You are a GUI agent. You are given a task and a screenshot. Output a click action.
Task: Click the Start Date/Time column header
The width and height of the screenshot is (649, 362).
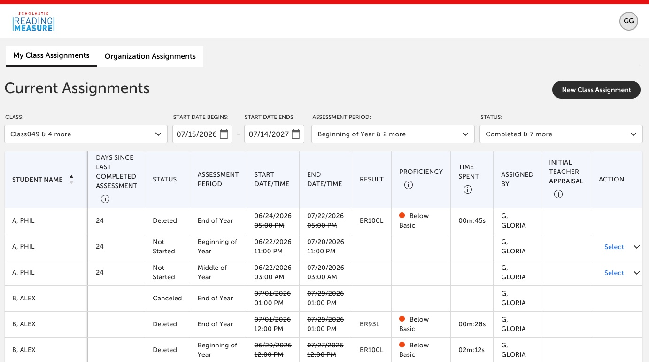pos(272,179)
